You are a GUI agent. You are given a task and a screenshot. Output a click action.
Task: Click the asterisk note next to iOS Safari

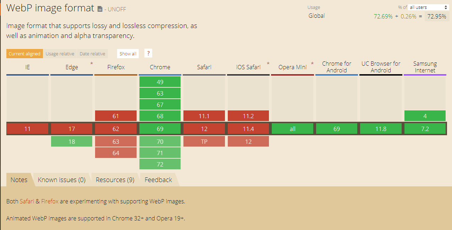268,64
